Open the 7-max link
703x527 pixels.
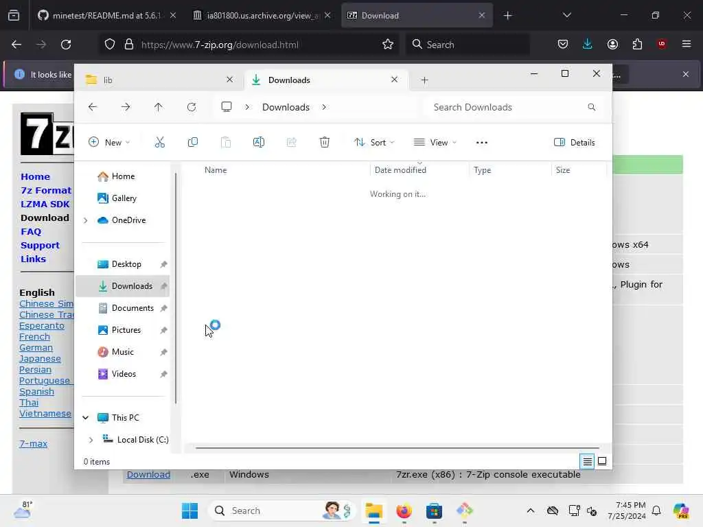(x=33, y=444)
